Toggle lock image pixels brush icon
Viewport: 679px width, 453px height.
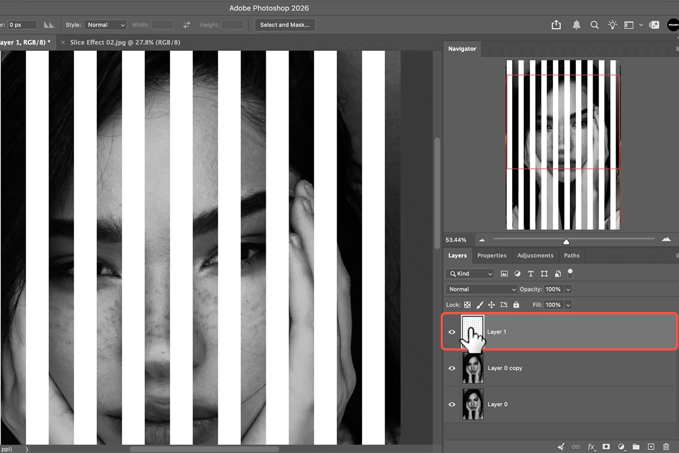479,305
